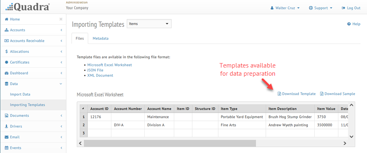Open Import Data in the sidebar
The height and width of the screenshot is (153, 367).
[20, 94]
